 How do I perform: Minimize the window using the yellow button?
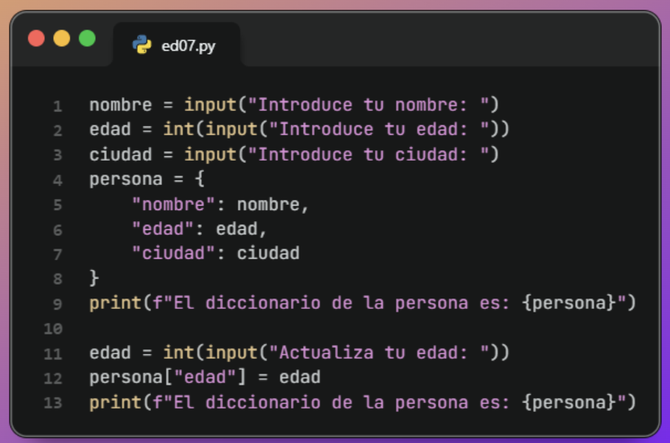pyautogui.click(x=62, y=38)
